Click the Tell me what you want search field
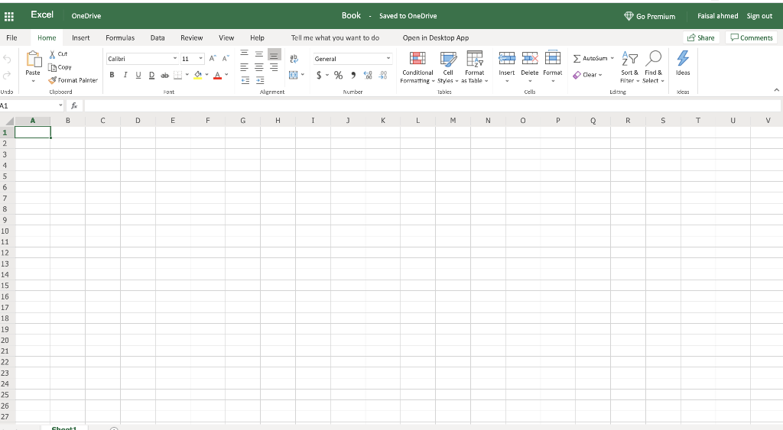 click(x=335, y=37)
